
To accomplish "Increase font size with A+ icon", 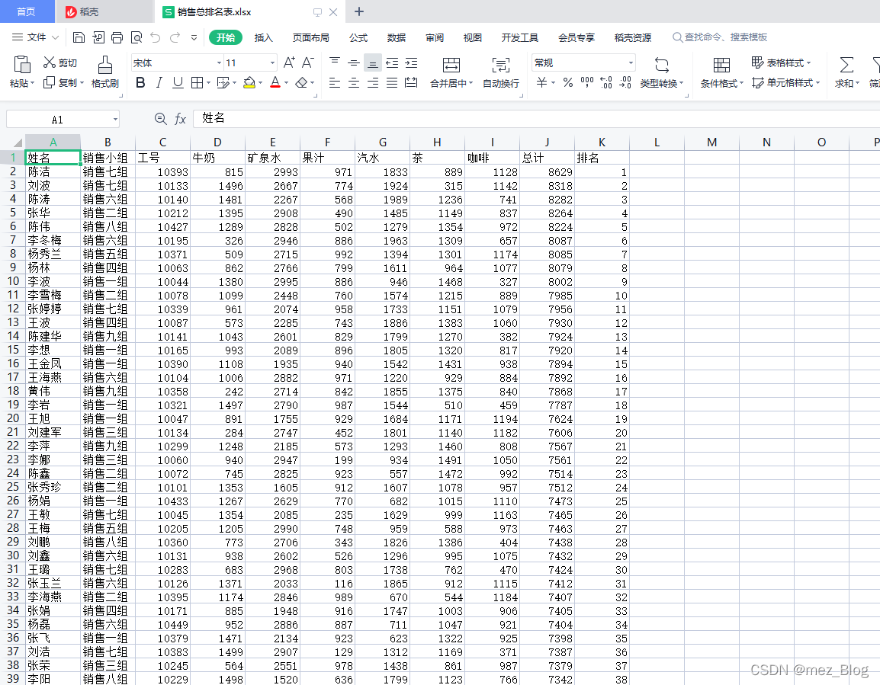I will [x=289, y=62].
